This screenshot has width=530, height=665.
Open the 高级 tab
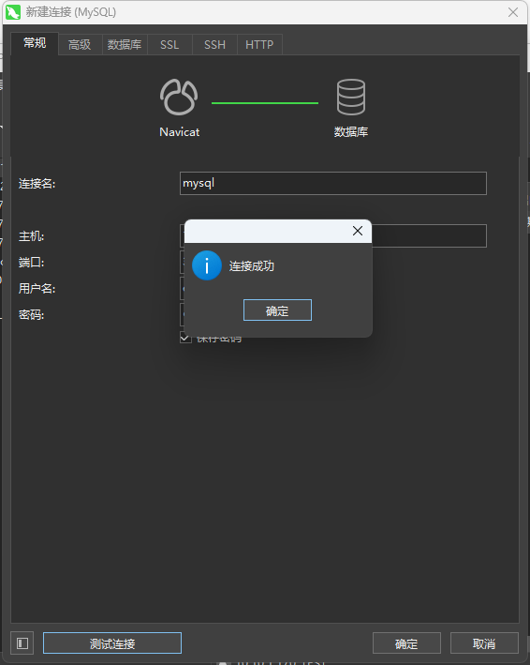pos(80,44)
